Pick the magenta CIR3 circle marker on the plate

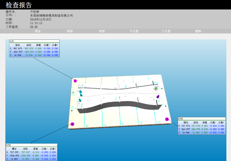(x=167, y=119)
